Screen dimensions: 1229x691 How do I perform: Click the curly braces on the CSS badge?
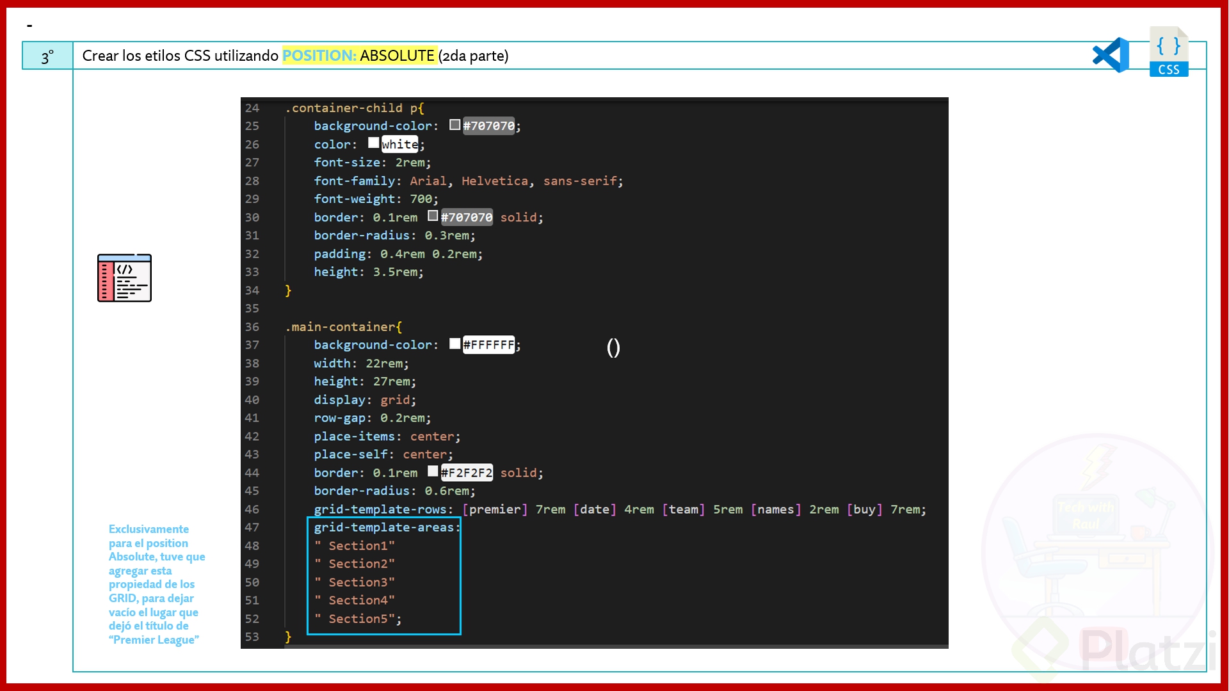coord(1169,45)
